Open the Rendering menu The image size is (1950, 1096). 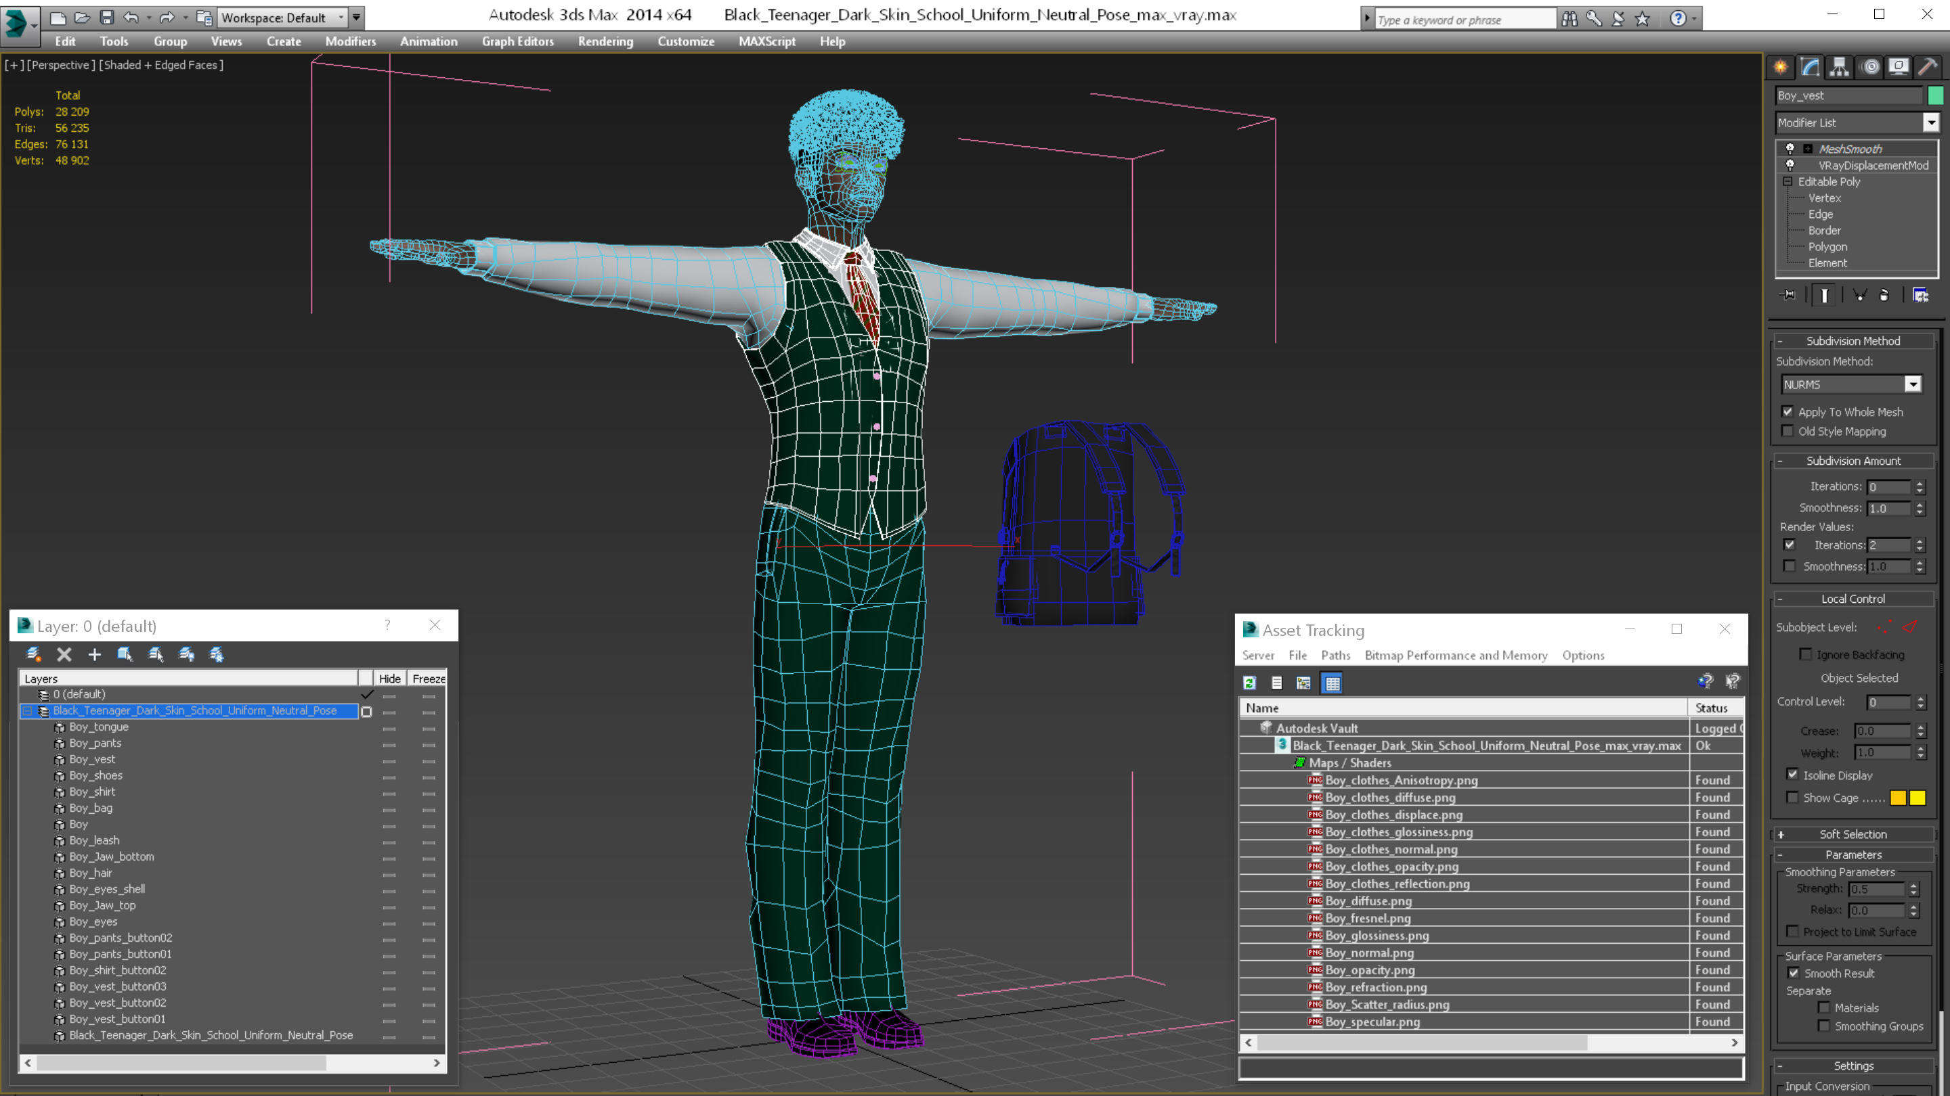click(x=605, y=41)
